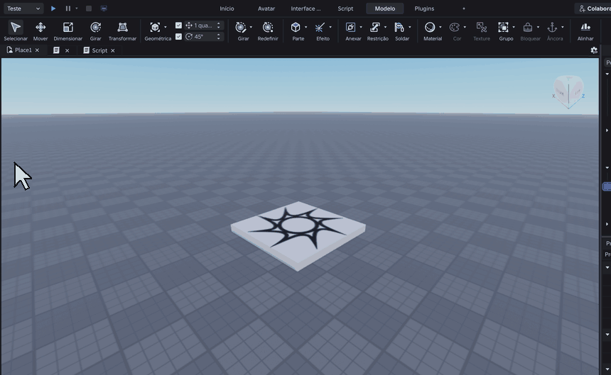The image size is (611, 375).
Task: Click the Grupo group icon
Action: click(504, 27)
